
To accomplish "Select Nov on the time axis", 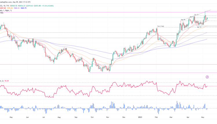I will coord(107,118).
